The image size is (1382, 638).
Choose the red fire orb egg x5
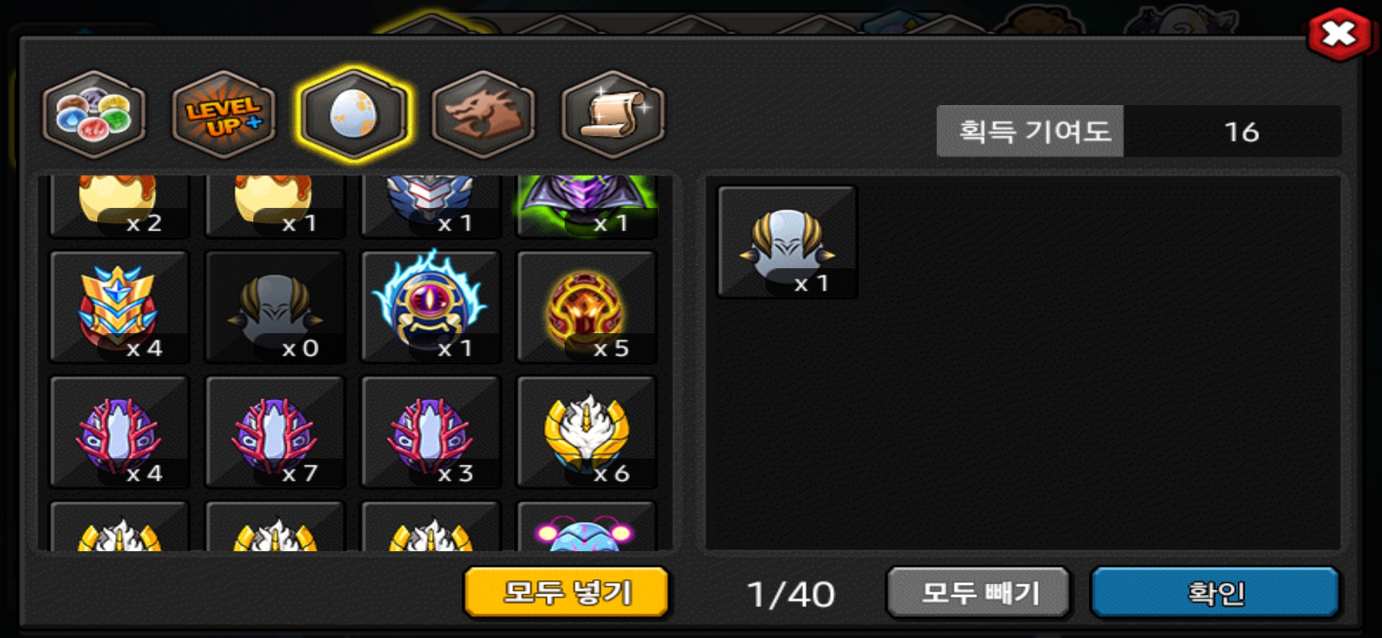pos(587,307)
